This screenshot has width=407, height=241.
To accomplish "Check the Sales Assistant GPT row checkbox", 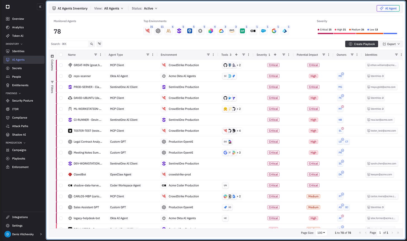I will coord(61,207).
